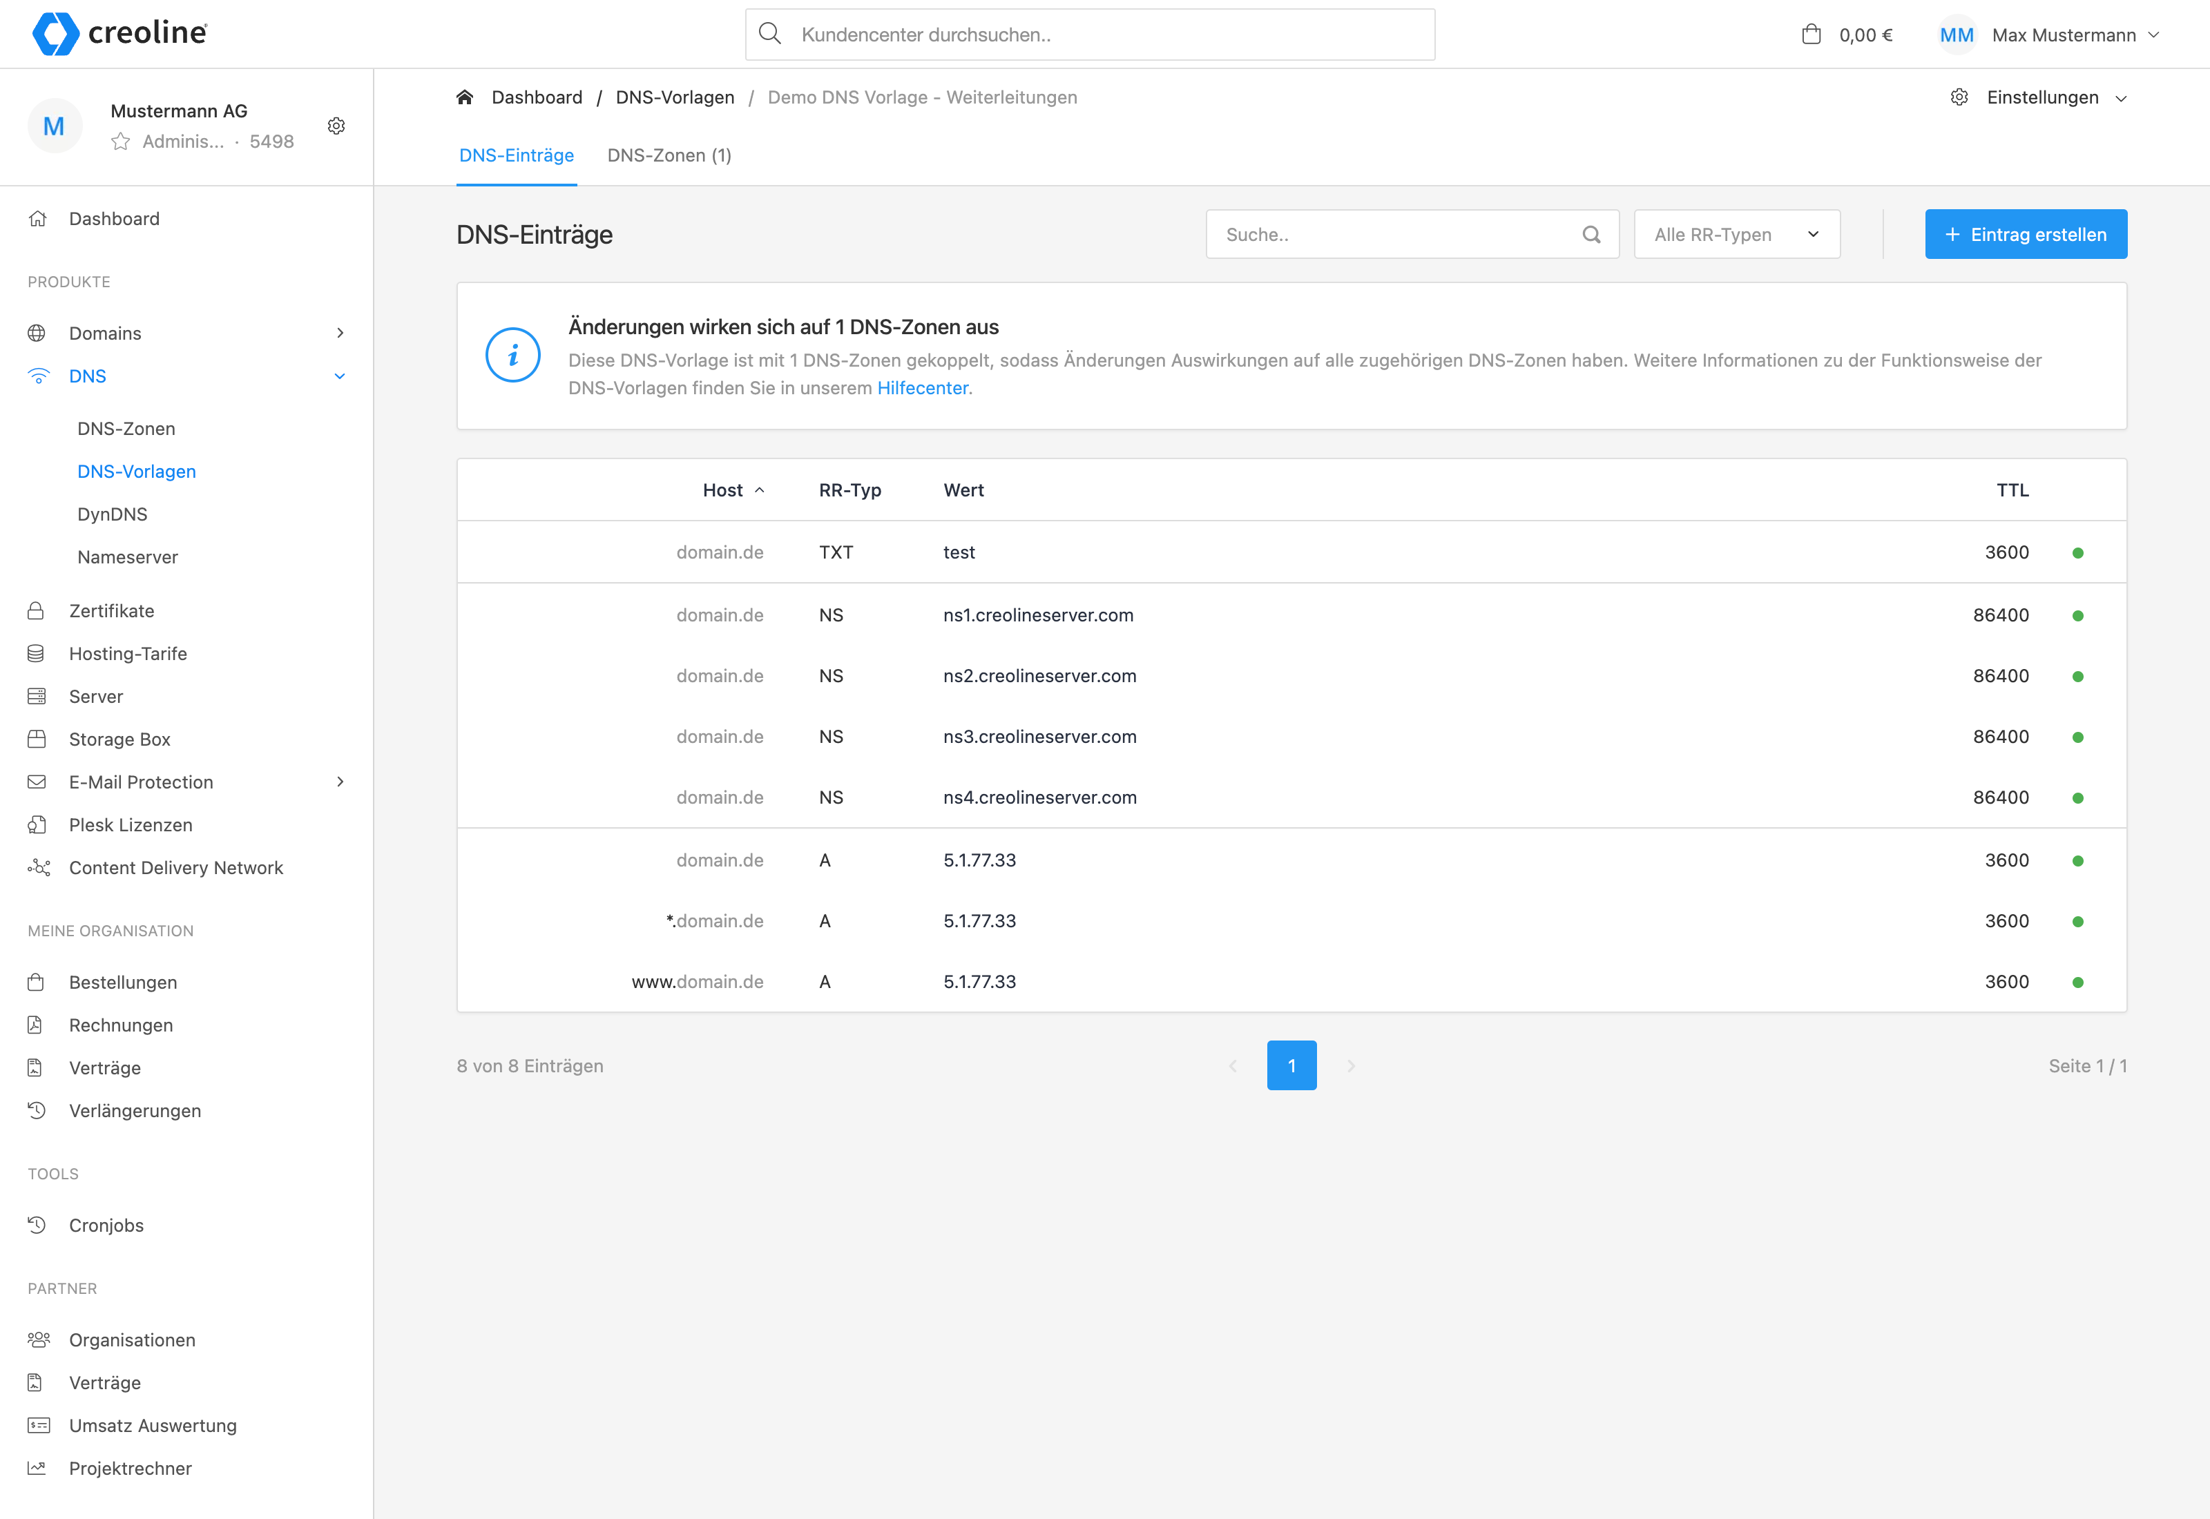Click the previous page arrow

click(1233, 1066)
